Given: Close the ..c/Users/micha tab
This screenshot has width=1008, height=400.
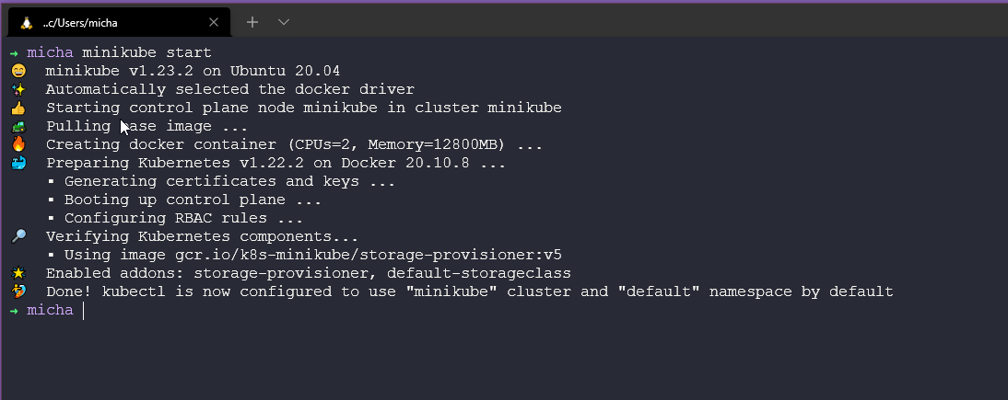Looking at the screenshot, I should pyautogui.click(x=216, y=22).
